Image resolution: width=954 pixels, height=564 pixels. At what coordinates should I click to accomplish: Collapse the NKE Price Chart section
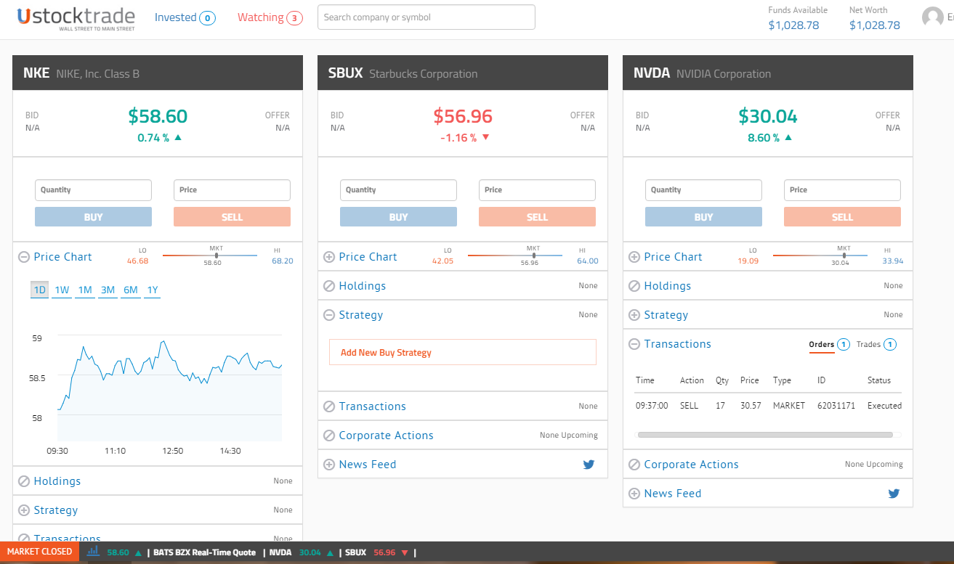[24, 256]
